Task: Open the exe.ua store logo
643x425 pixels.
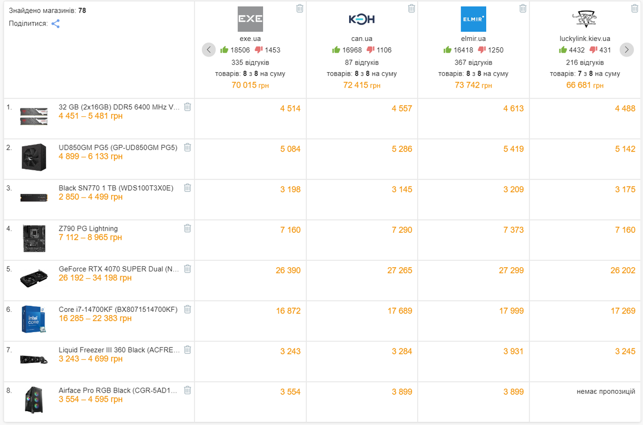Action: pos(250,19)
